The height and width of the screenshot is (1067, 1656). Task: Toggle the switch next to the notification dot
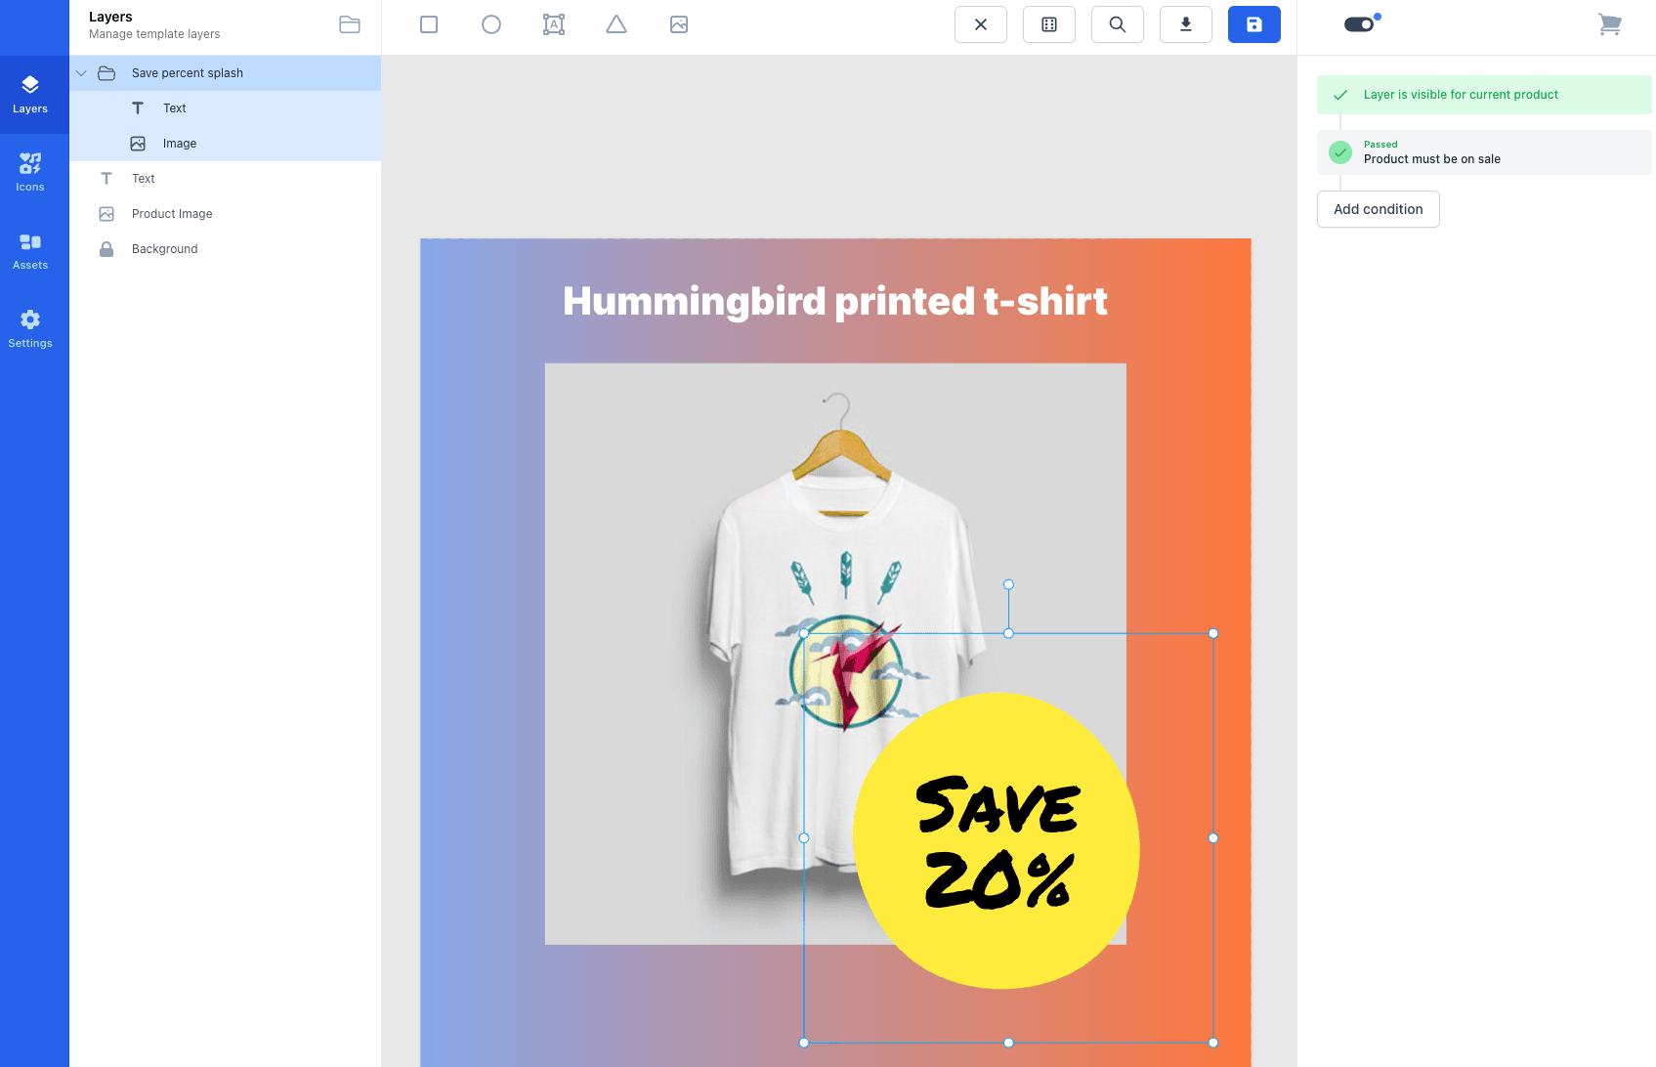1359,24
